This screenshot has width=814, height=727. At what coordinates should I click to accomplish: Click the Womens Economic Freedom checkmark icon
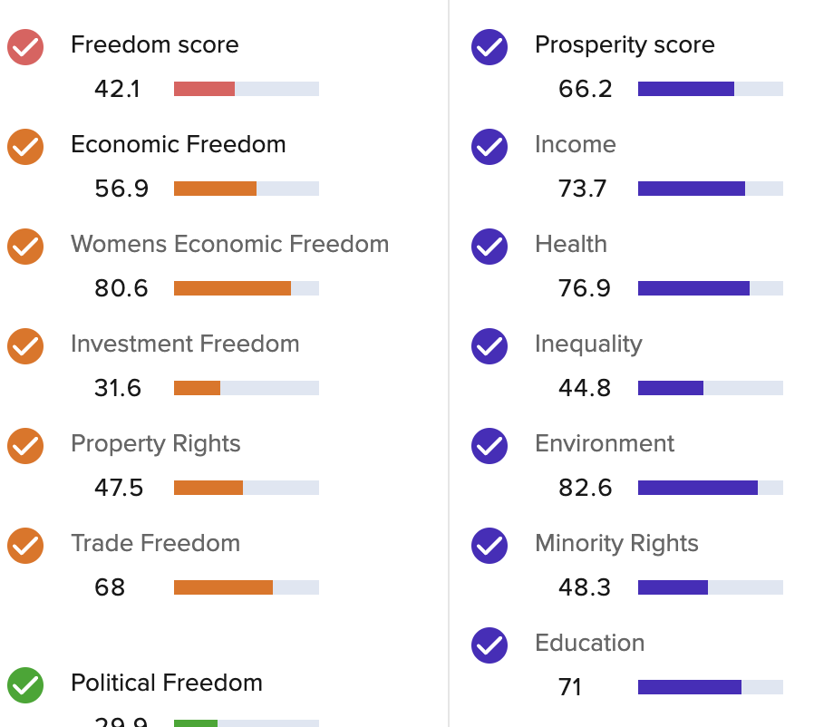click(x=24, y=247)
